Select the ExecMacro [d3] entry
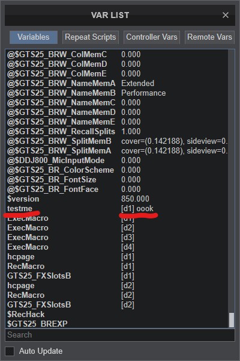The width and height of the screenshot is (240, 361). click(117, 238)
